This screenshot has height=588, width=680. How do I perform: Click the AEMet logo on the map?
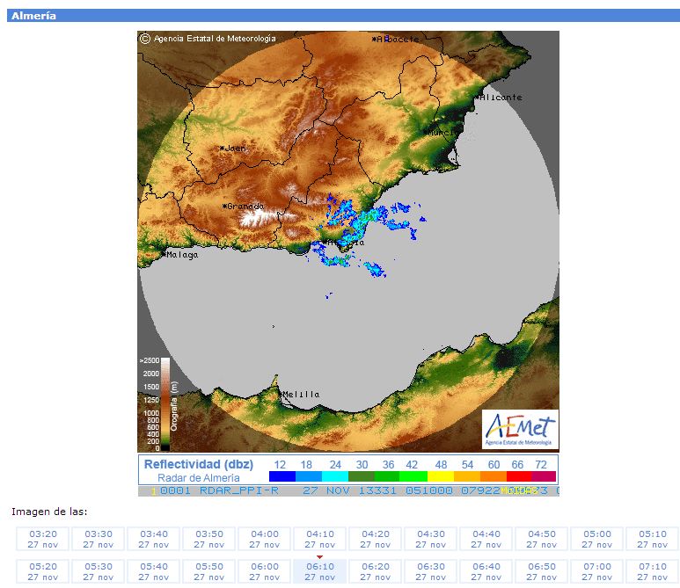(520, 430)
